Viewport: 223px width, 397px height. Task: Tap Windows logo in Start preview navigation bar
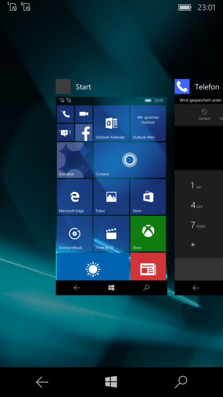coord(111,288)
